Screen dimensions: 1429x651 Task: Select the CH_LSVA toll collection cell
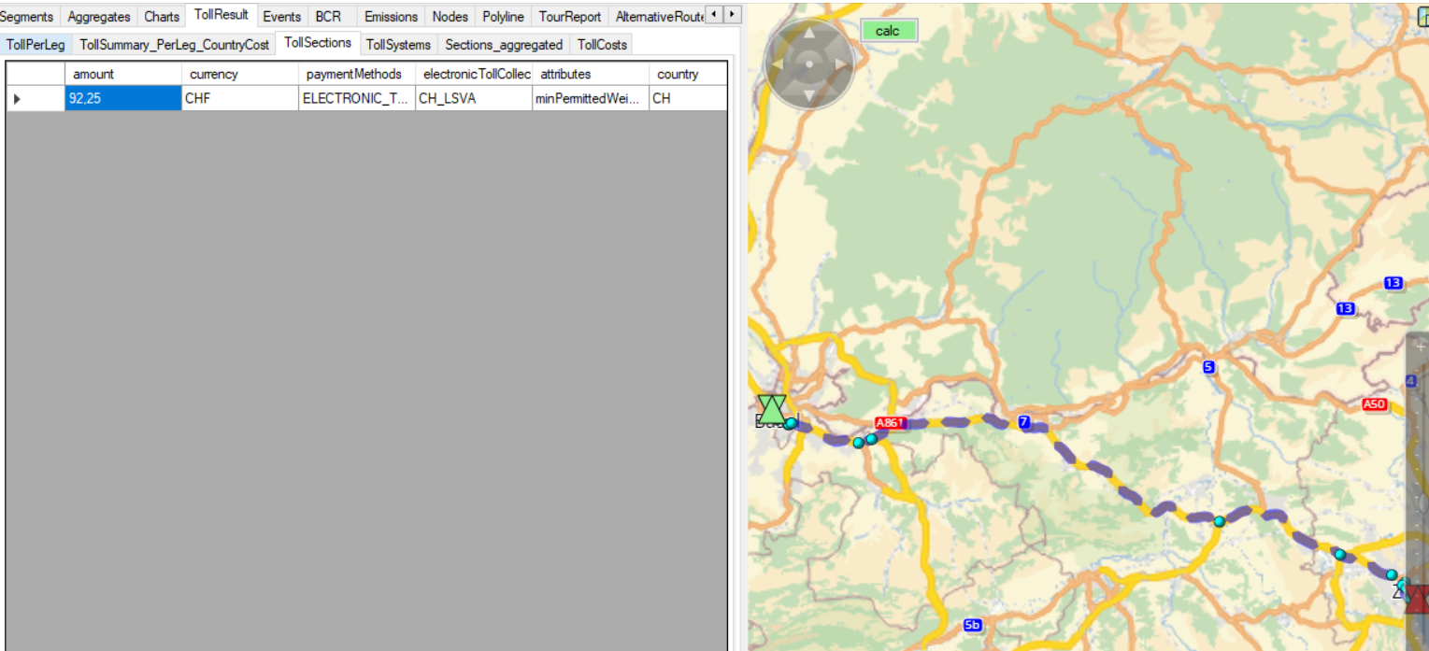click(x=473, y=98)
